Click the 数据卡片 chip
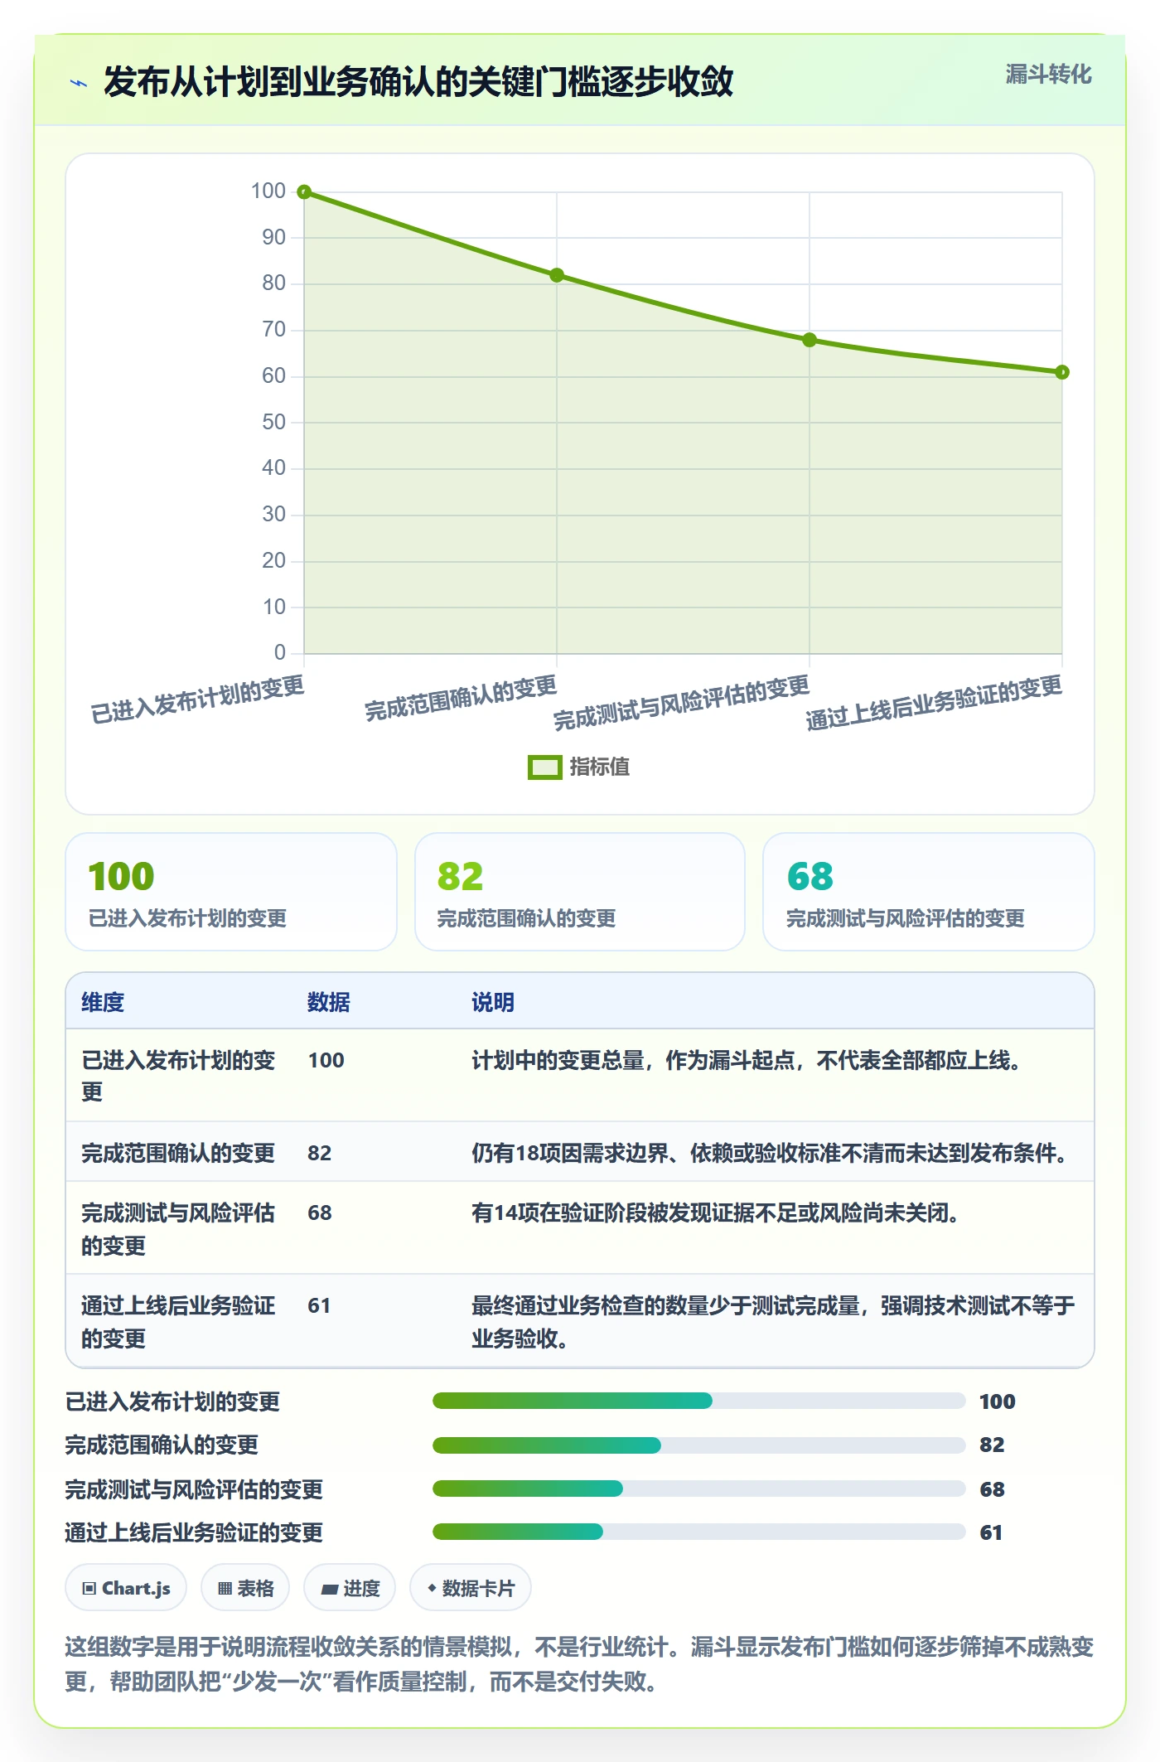The image size is (1160, 1762). pos(471,1588)
